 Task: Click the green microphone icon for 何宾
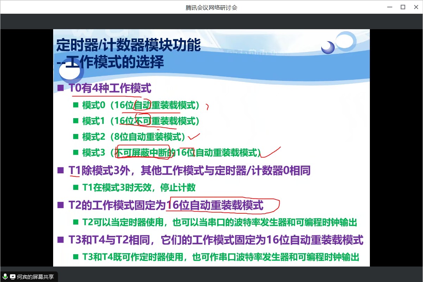(5, 277)
